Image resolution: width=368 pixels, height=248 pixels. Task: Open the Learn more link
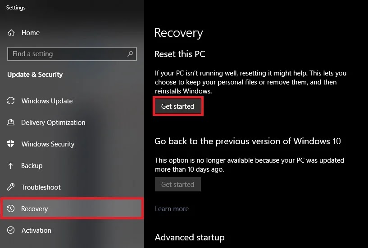(172, 208)
